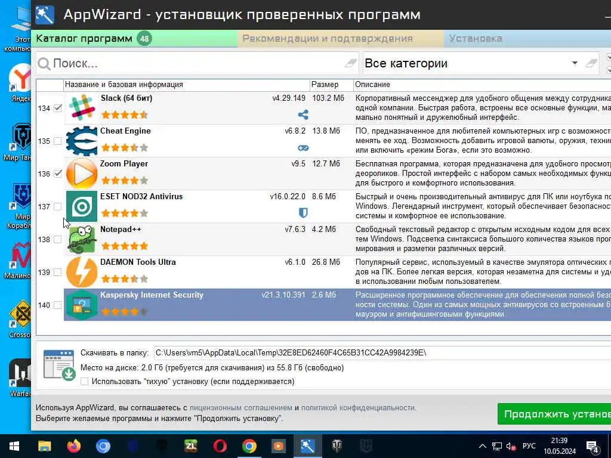Image resolution: width=611 pixels, height=458 pixels.
Task: Click the download folder path field
Action: click(x=382, y=353)
